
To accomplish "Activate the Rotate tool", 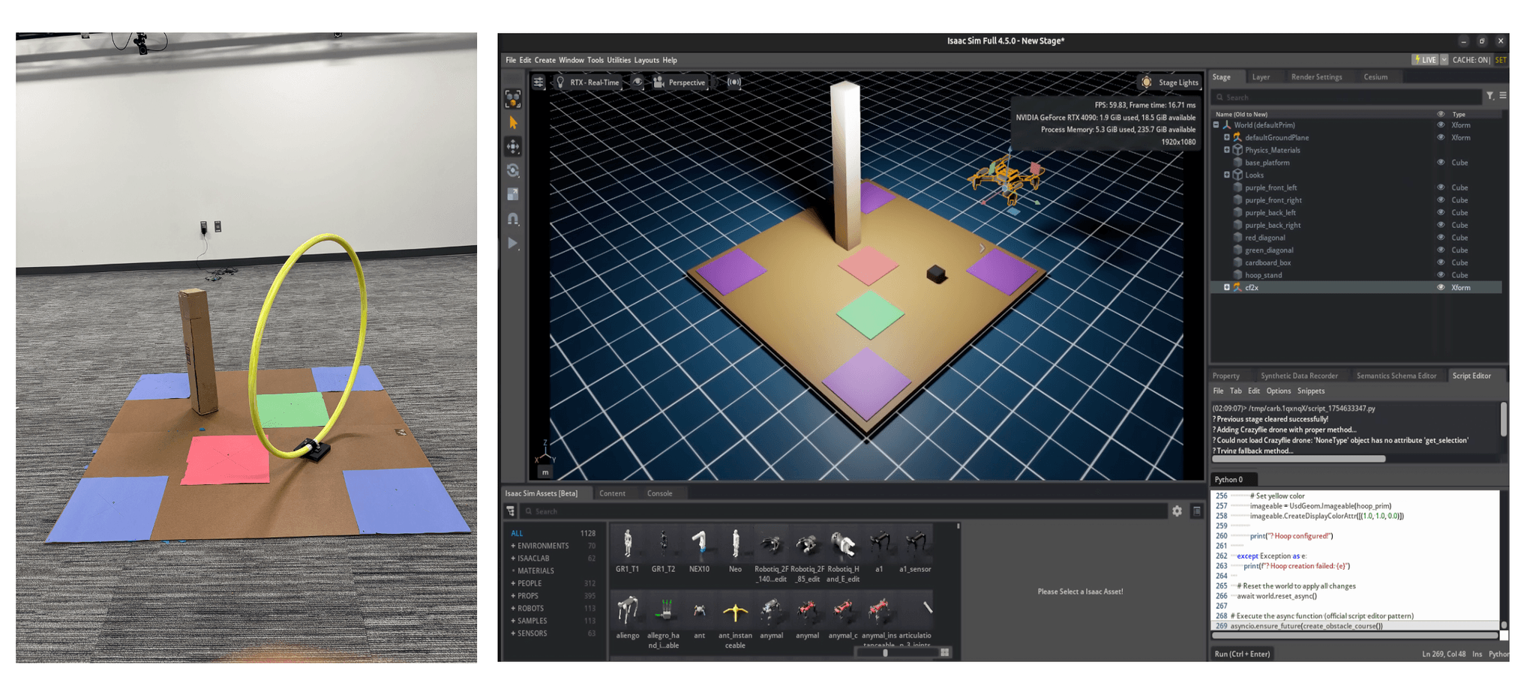I will coord(513,171).
